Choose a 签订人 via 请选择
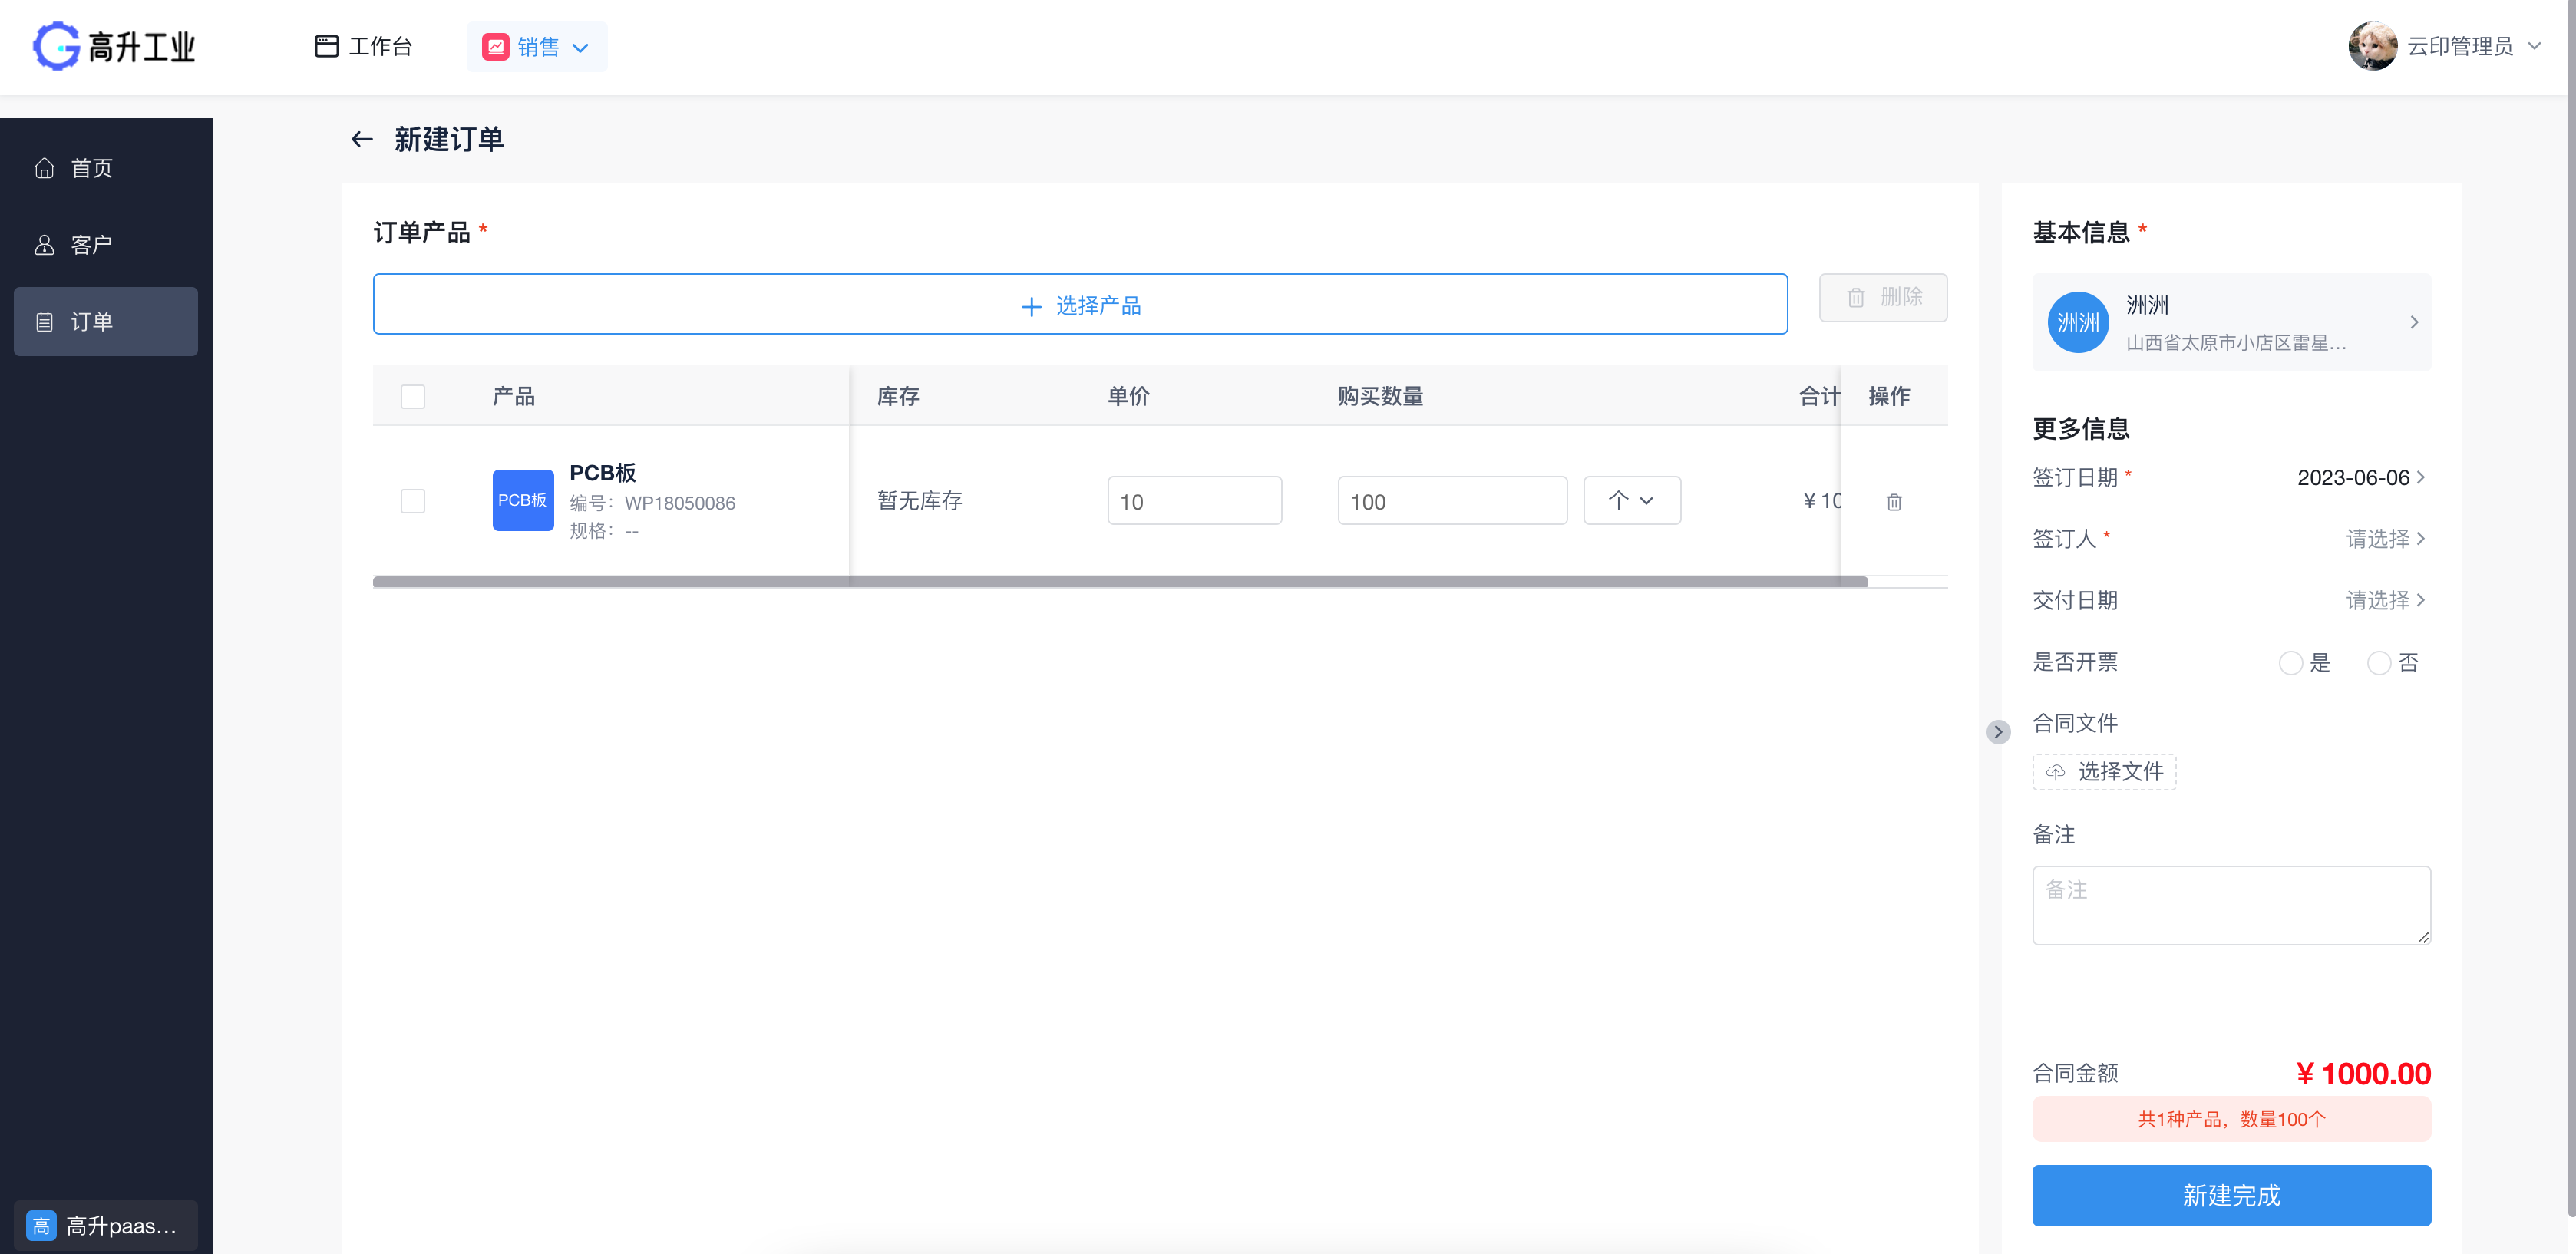The width and height of the screenshot is (2576, 1254). click(2385, 539)
